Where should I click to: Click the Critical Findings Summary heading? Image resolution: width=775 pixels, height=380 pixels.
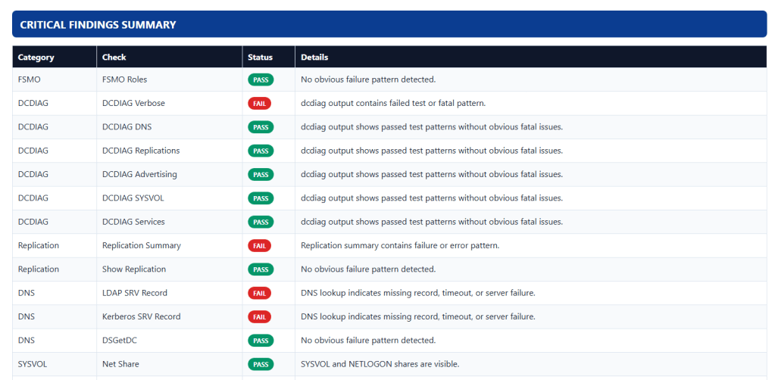click(x=98, y=25)
